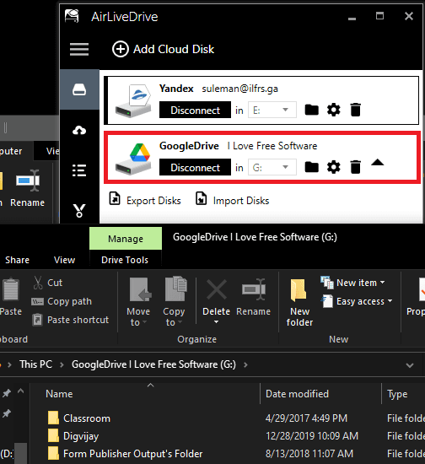Open folder of the GoogleDrive disk
The height and width of the screenshot is (464, 425).
pos(311,167)
